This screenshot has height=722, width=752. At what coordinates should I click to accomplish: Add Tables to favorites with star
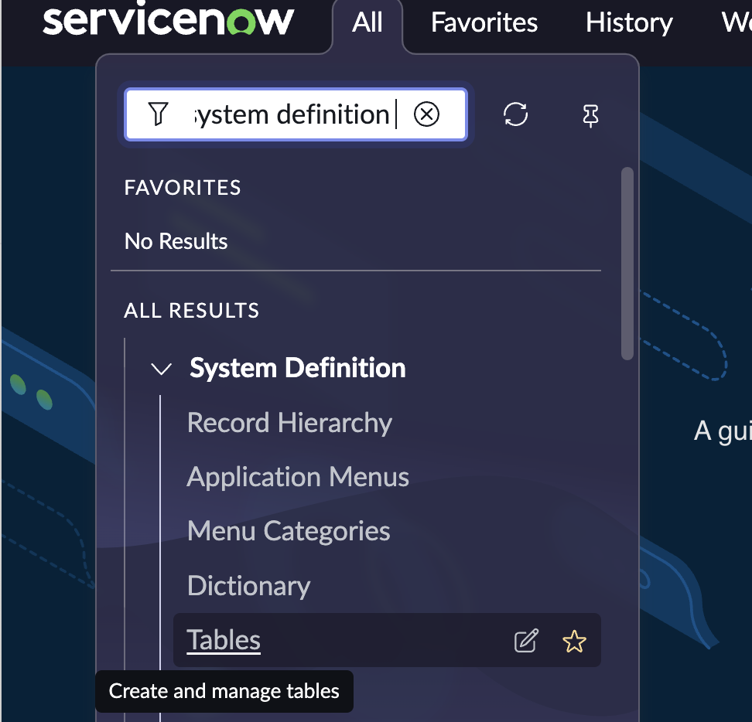point(574,642)
